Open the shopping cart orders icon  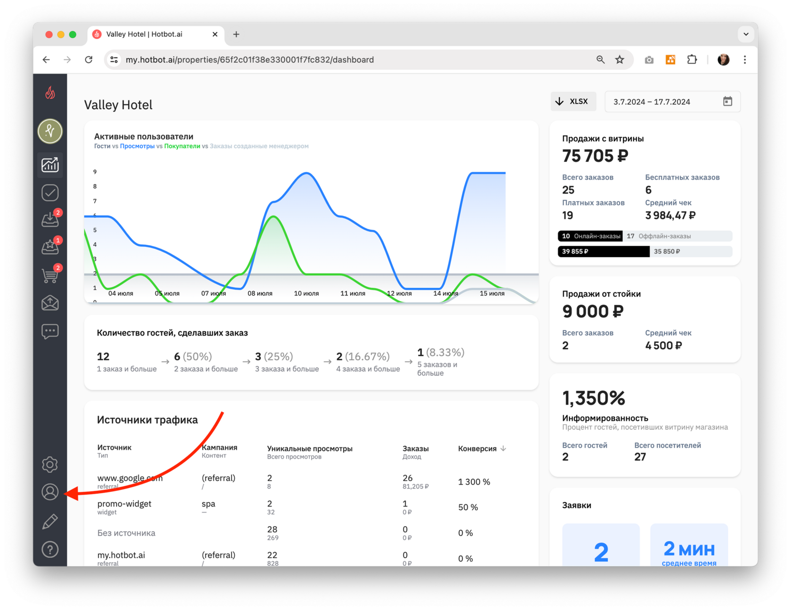coord(50,274)
